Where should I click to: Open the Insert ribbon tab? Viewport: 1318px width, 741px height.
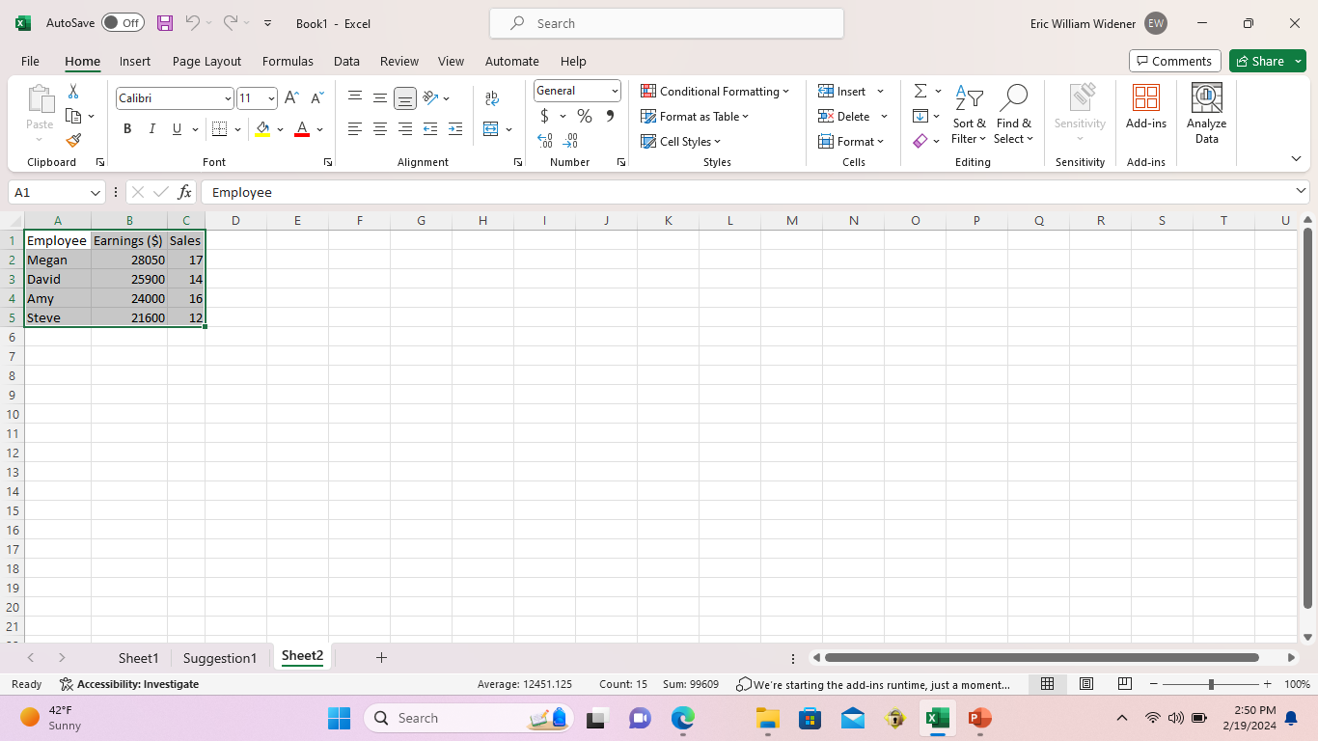(135, 61)
